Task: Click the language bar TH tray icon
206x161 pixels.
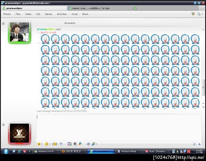Action: (173, 151)
